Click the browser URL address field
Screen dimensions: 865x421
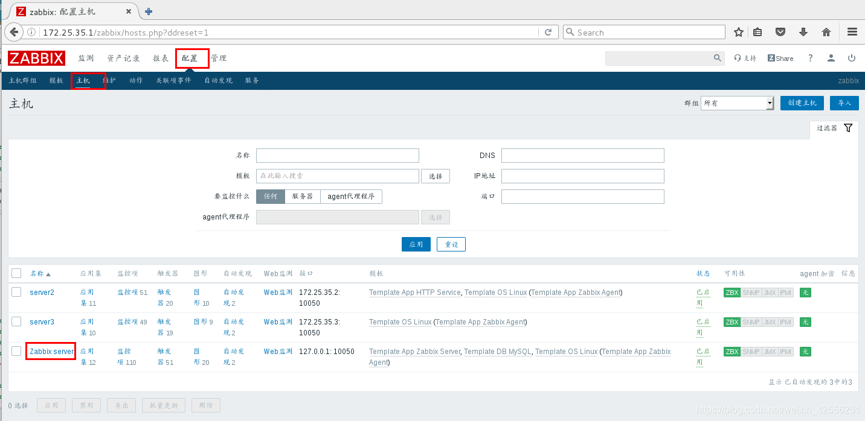(x=290, y=33)
